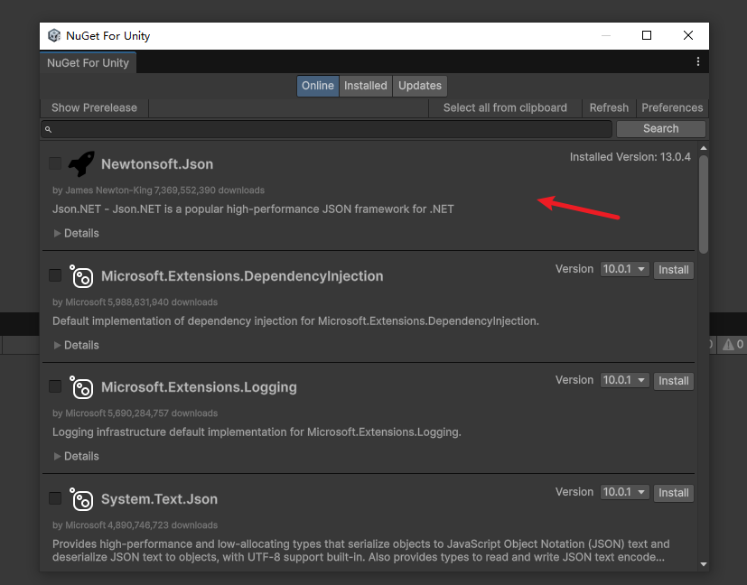This screenshot has width=747, height=585.
Task: Click the '4,890,746,723 downloads' line
Action: click(163, 525)
